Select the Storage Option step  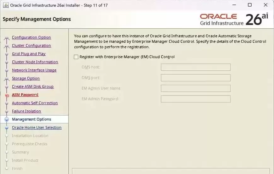click(26, 78)
